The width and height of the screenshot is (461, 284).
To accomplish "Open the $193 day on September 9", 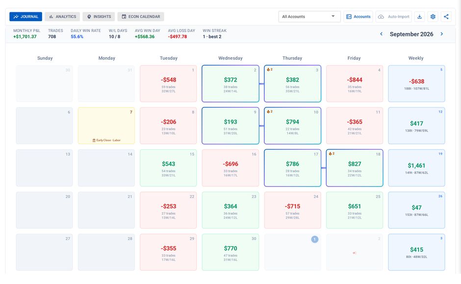I will click(230, 126).
